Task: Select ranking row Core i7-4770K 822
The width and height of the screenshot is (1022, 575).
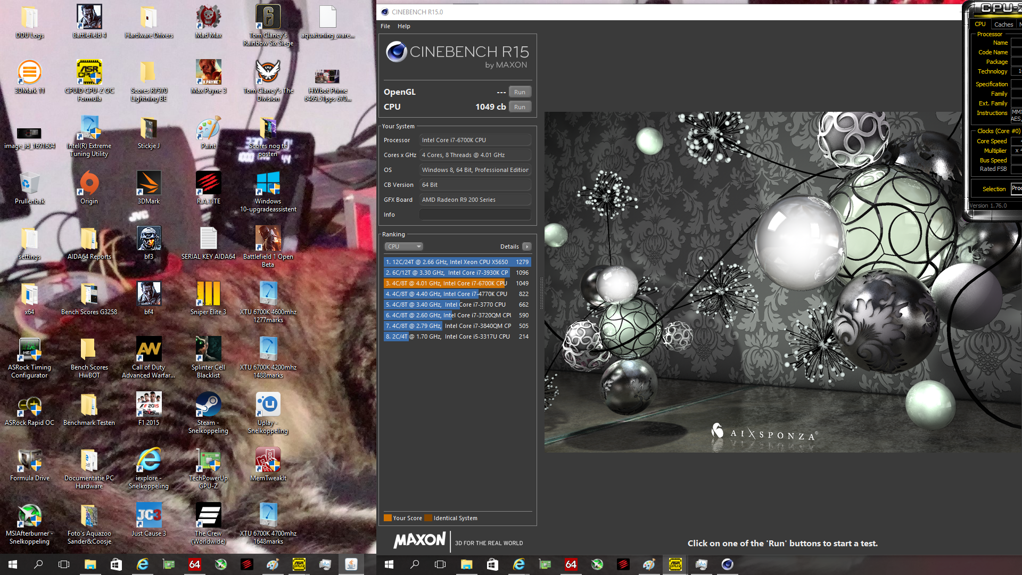Action: coord(457,294)
